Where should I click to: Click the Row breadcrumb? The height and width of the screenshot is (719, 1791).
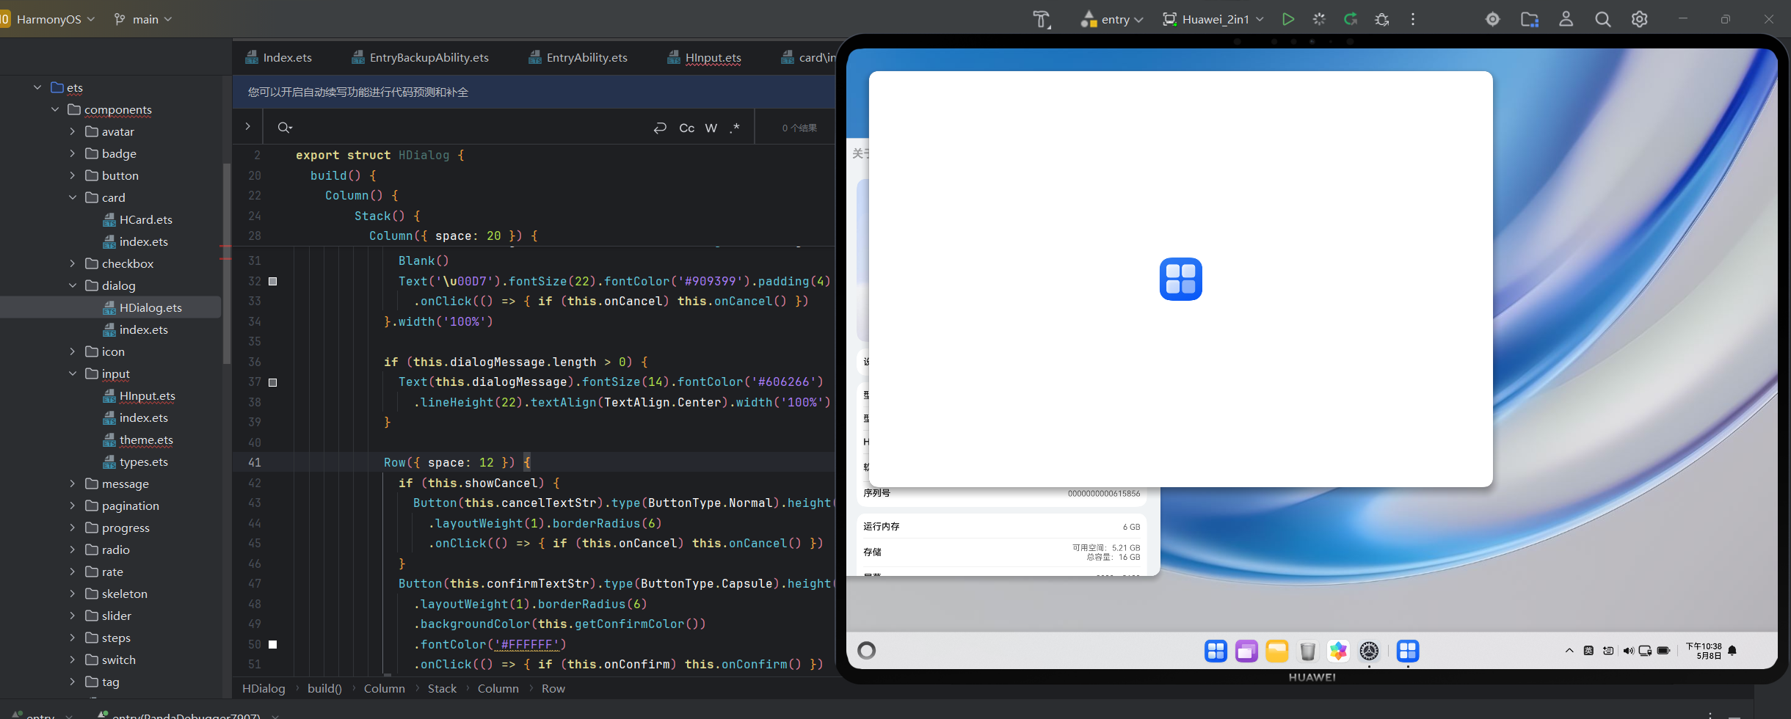click(x=553, y=689)
